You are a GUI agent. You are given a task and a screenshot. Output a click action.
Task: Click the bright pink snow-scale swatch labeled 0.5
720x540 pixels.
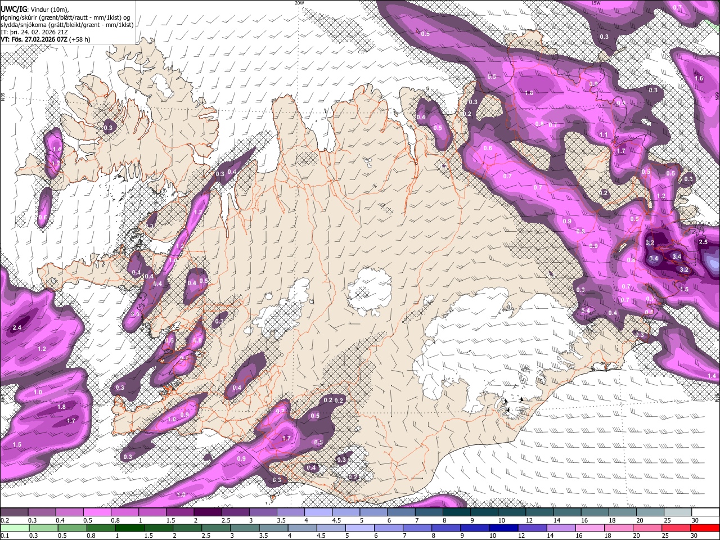pos(97,512)
